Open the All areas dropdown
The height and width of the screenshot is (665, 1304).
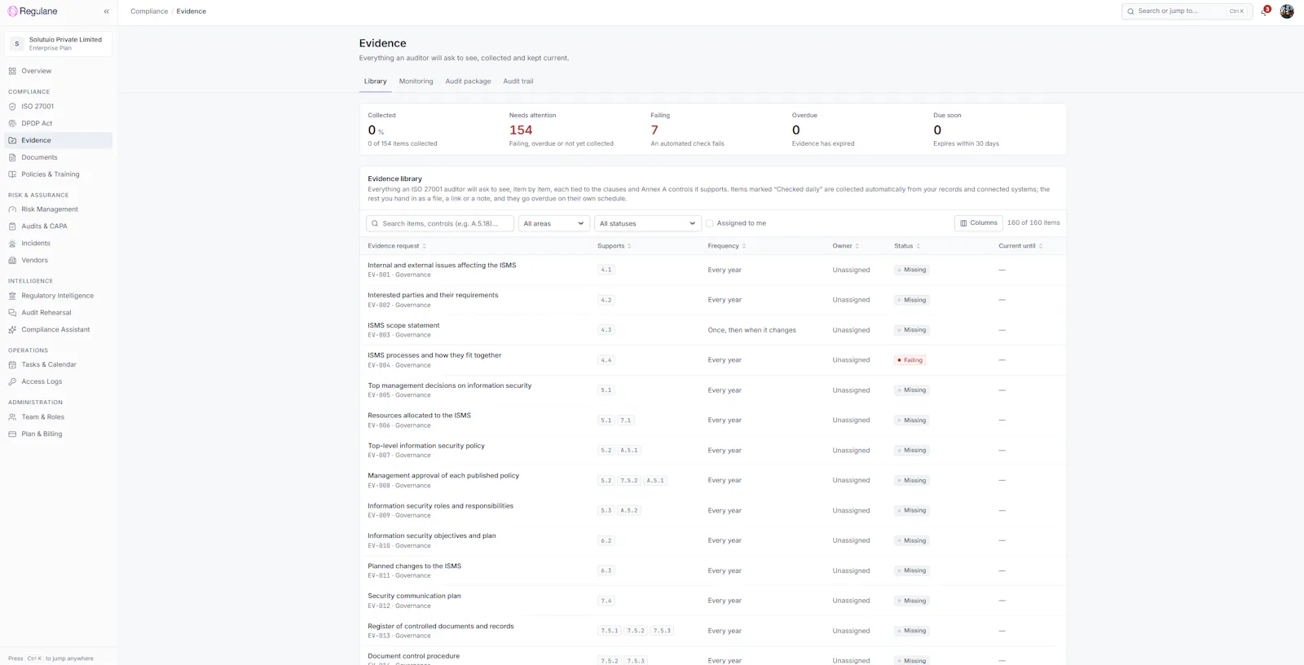pyautogui.click(x=554, y=223)
